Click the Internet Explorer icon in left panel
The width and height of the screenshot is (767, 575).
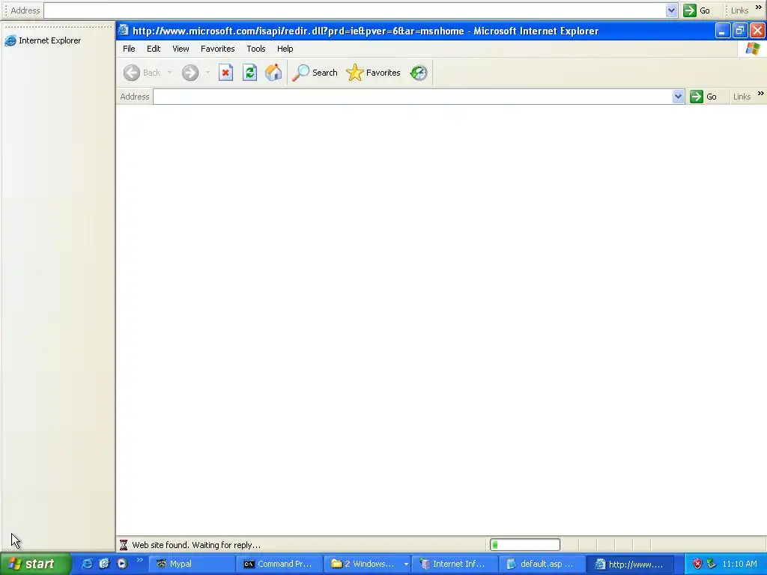(10, 40)
